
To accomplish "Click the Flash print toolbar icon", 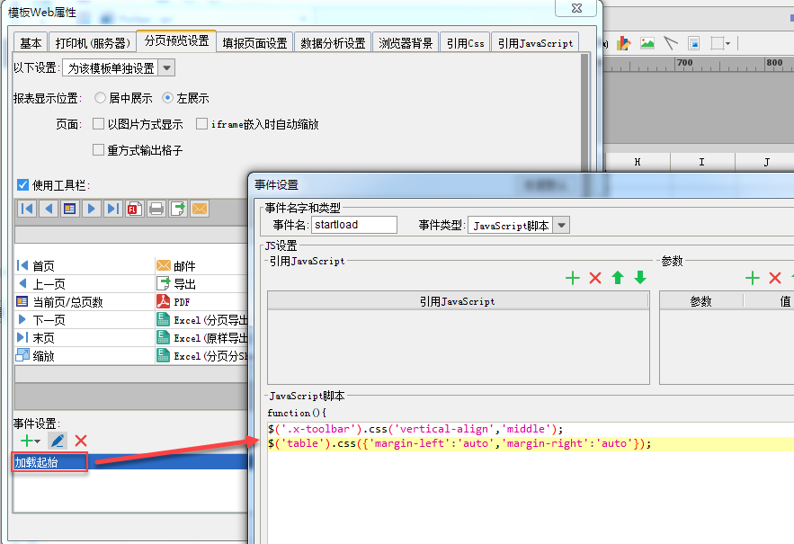I will coord(135,209).
